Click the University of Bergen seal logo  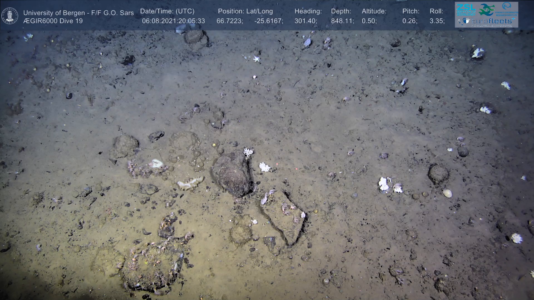[10, 16]
